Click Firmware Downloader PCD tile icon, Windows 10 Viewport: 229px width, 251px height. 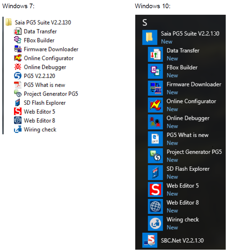(x=155, y=88)
